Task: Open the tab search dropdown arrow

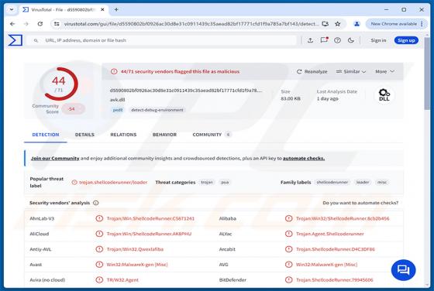Action: click(12, 9)
